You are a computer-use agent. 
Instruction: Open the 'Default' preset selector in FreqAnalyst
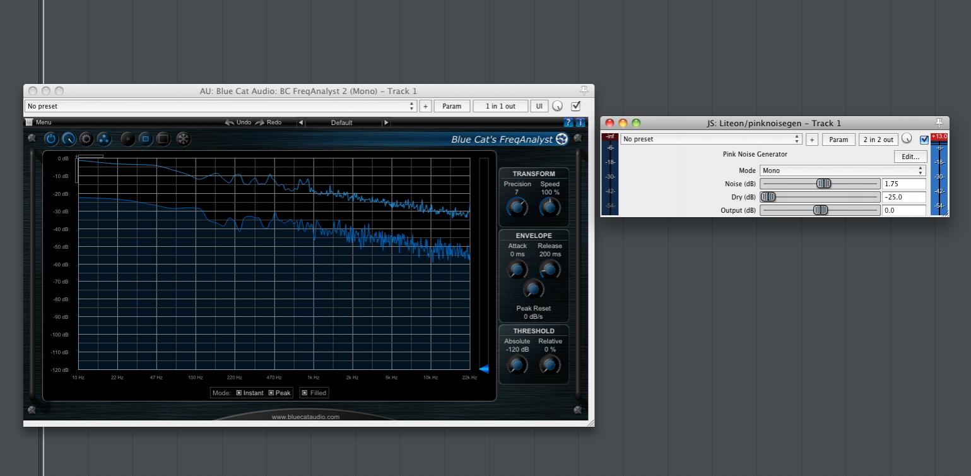point(343,122)
